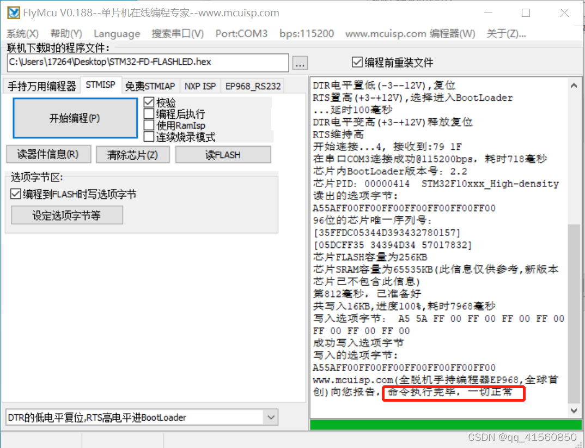Click log line "成功写入选项字节"

click(358, 343)
